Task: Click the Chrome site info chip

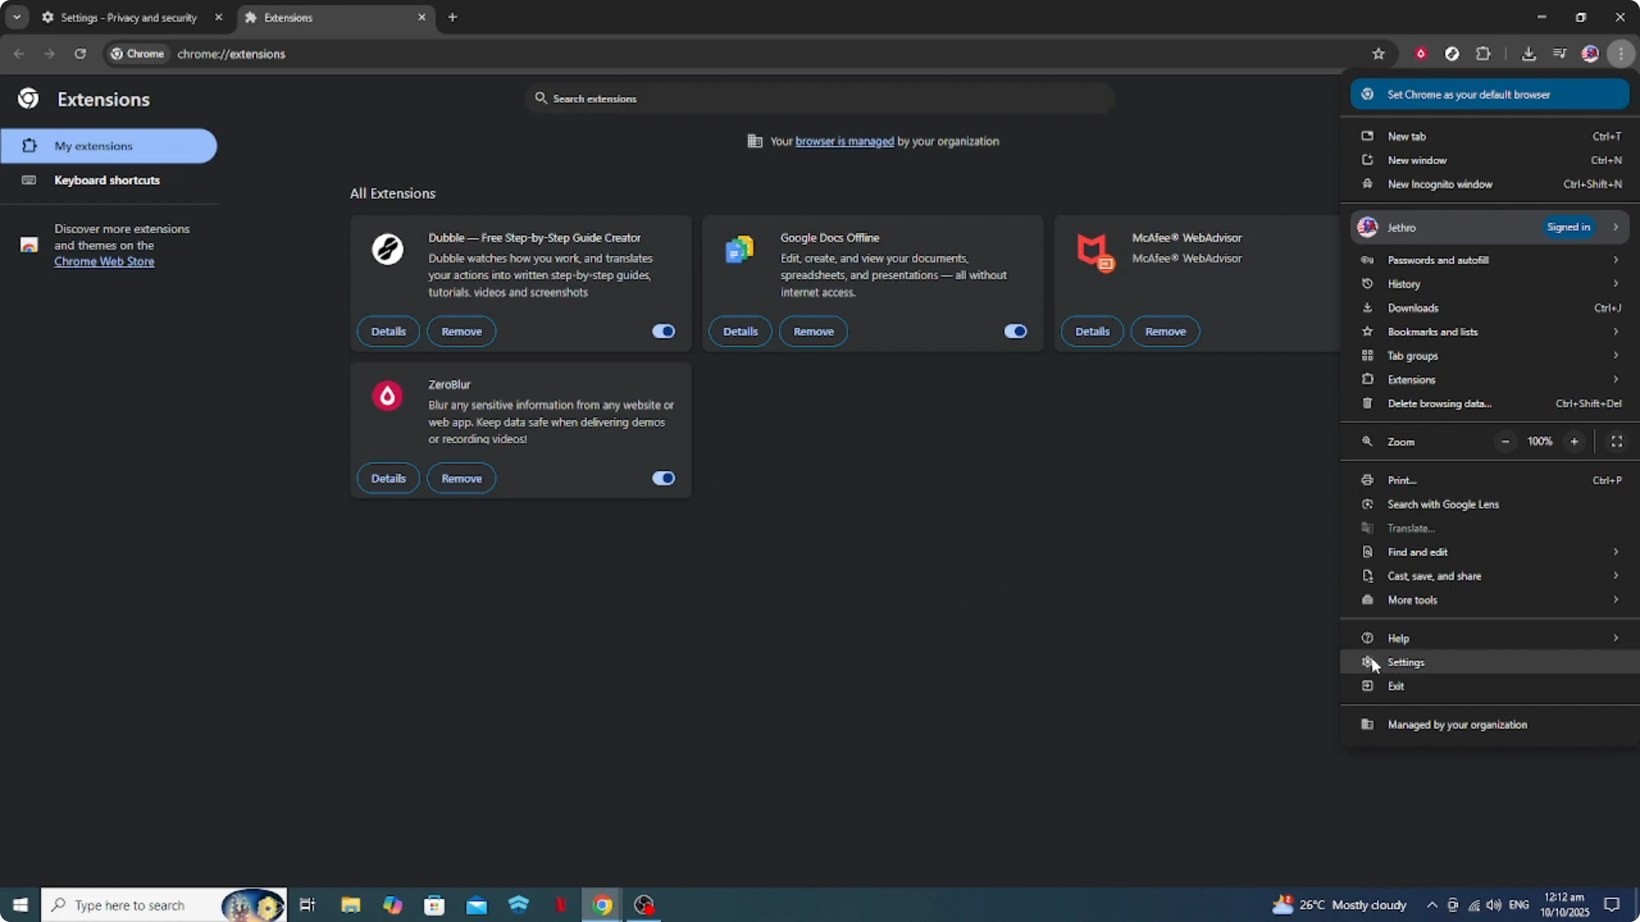Action: 138,53
